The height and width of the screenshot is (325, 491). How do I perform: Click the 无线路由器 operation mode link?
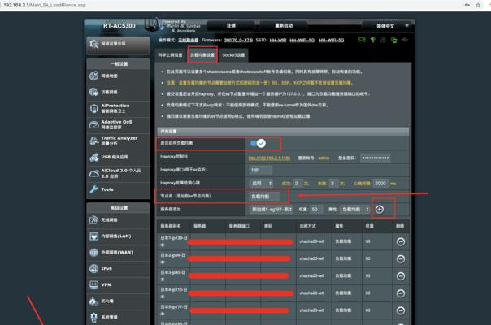pyautogui.click(x=189, y=40)
